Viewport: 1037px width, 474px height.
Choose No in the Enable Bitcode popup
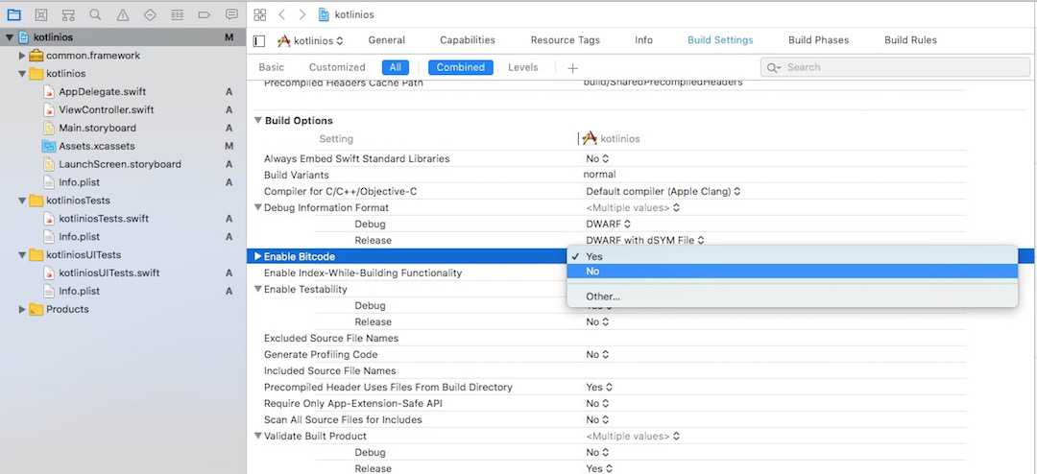tap(792, 271)
